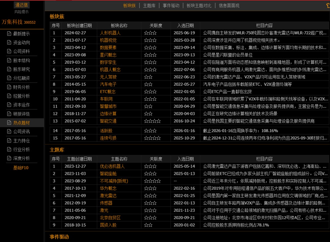Open the 股东研究 sidebar entry
The height and width of the screenshot is (242, 330).
pos(21,69)
